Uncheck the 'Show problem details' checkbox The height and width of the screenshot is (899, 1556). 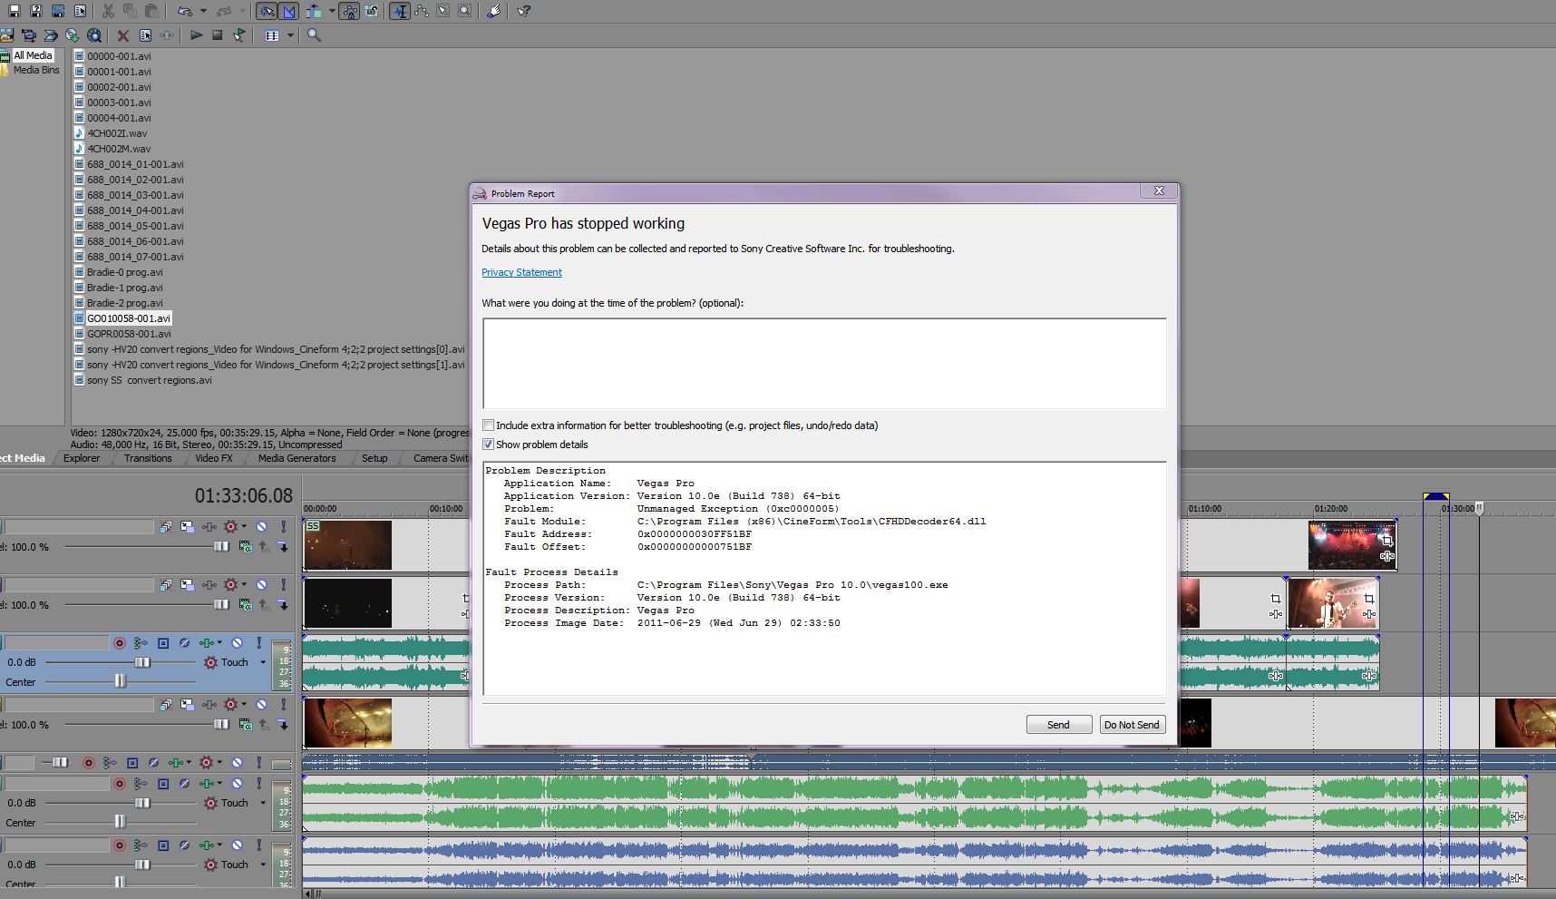(x=489, y=445)
